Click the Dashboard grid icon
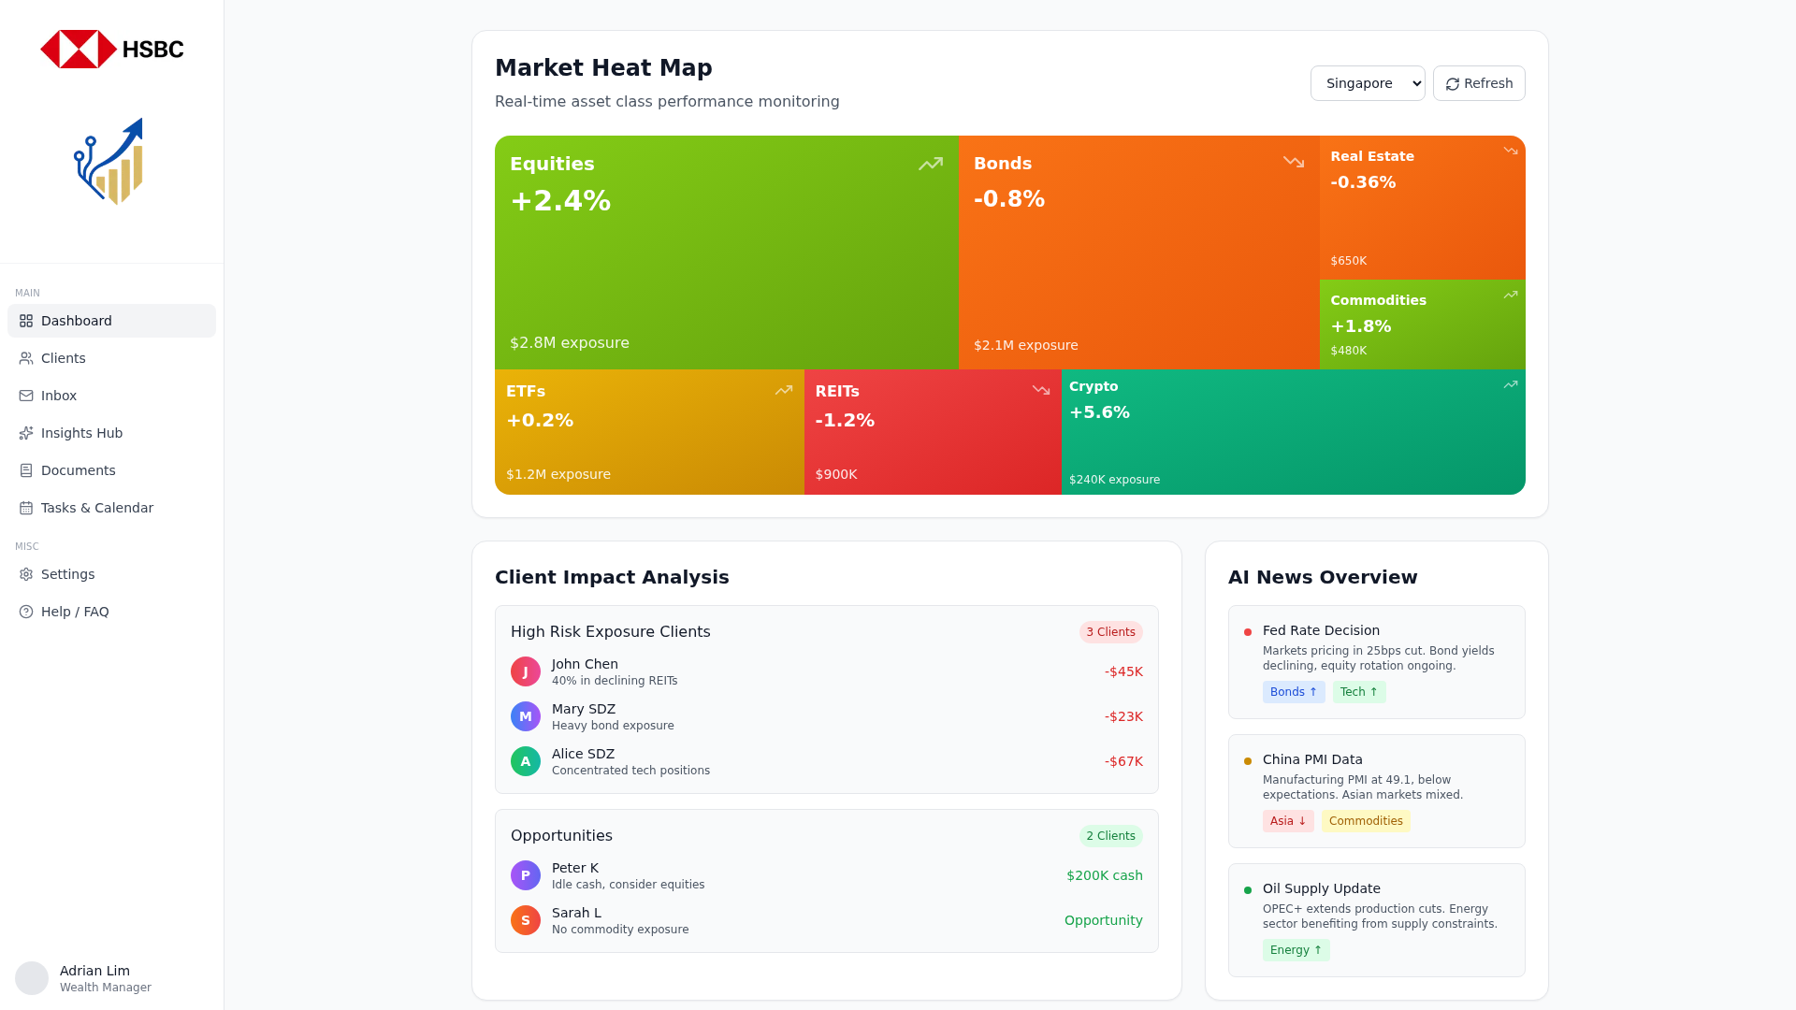Screen dimensions: 1796x1010 coord(26,321)
